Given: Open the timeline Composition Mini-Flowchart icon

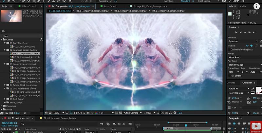Looking at the screenshot, I should (x=102, y=124).
